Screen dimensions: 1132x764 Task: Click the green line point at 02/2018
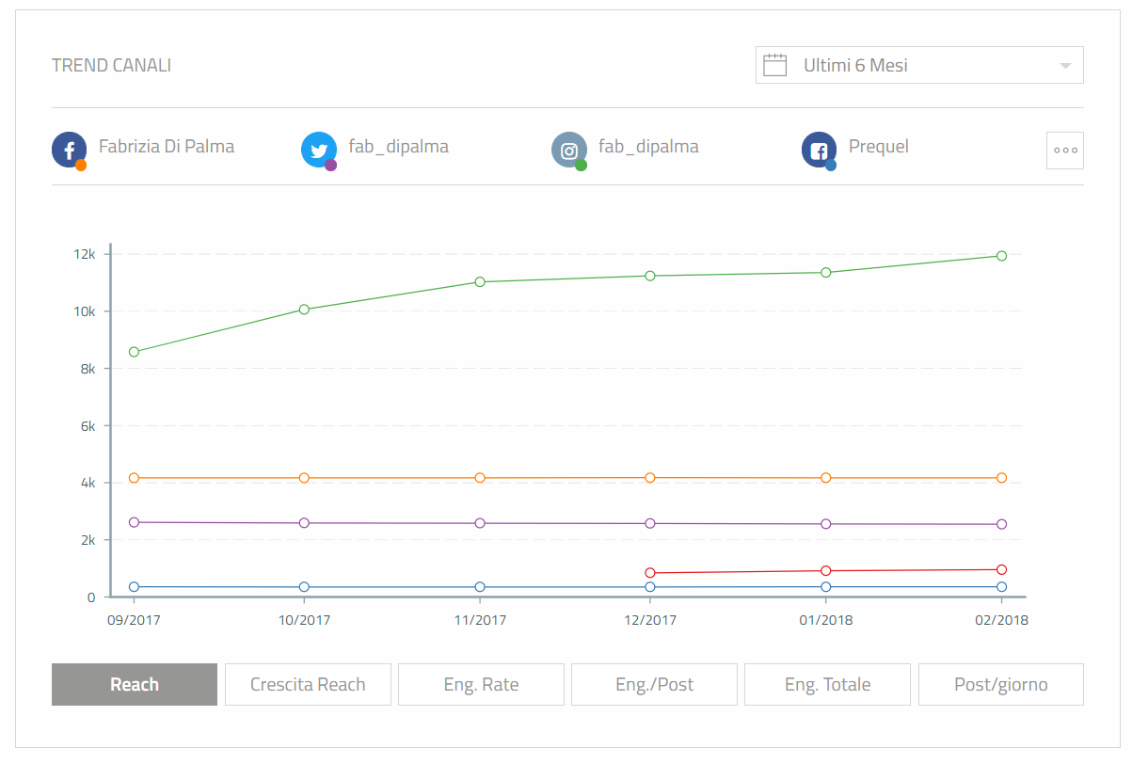click(1001, 256)
